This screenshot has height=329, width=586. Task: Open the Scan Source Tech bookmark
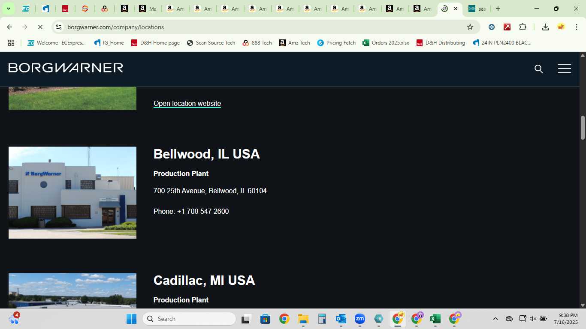(x=211, y=43)
